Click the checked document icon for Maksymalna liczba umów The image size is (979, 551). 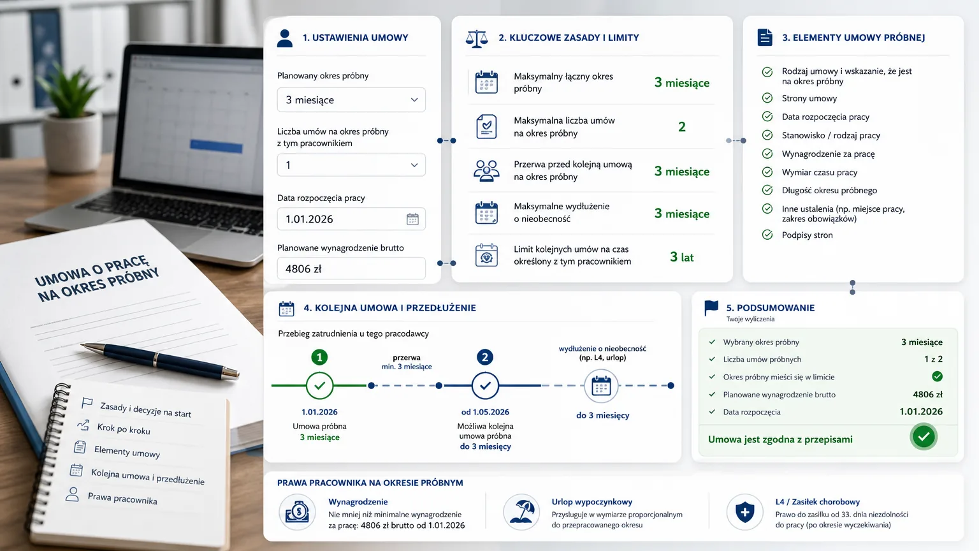pyautogui.click(x=486, y=126)
